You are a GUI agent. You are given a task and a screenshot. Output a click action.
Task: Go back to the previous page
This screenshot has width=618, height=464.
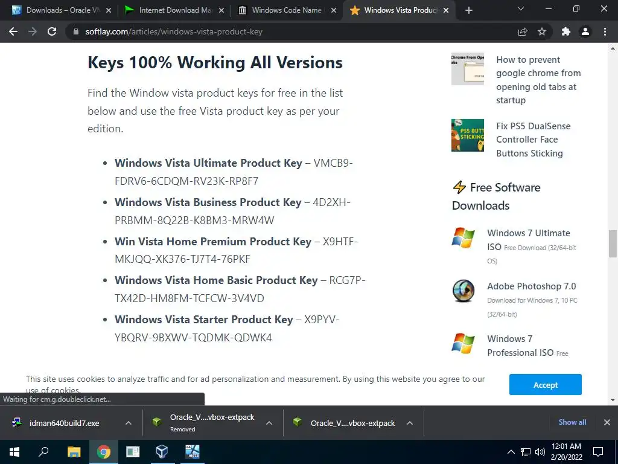pyautogui.click(x=13, y=31)
